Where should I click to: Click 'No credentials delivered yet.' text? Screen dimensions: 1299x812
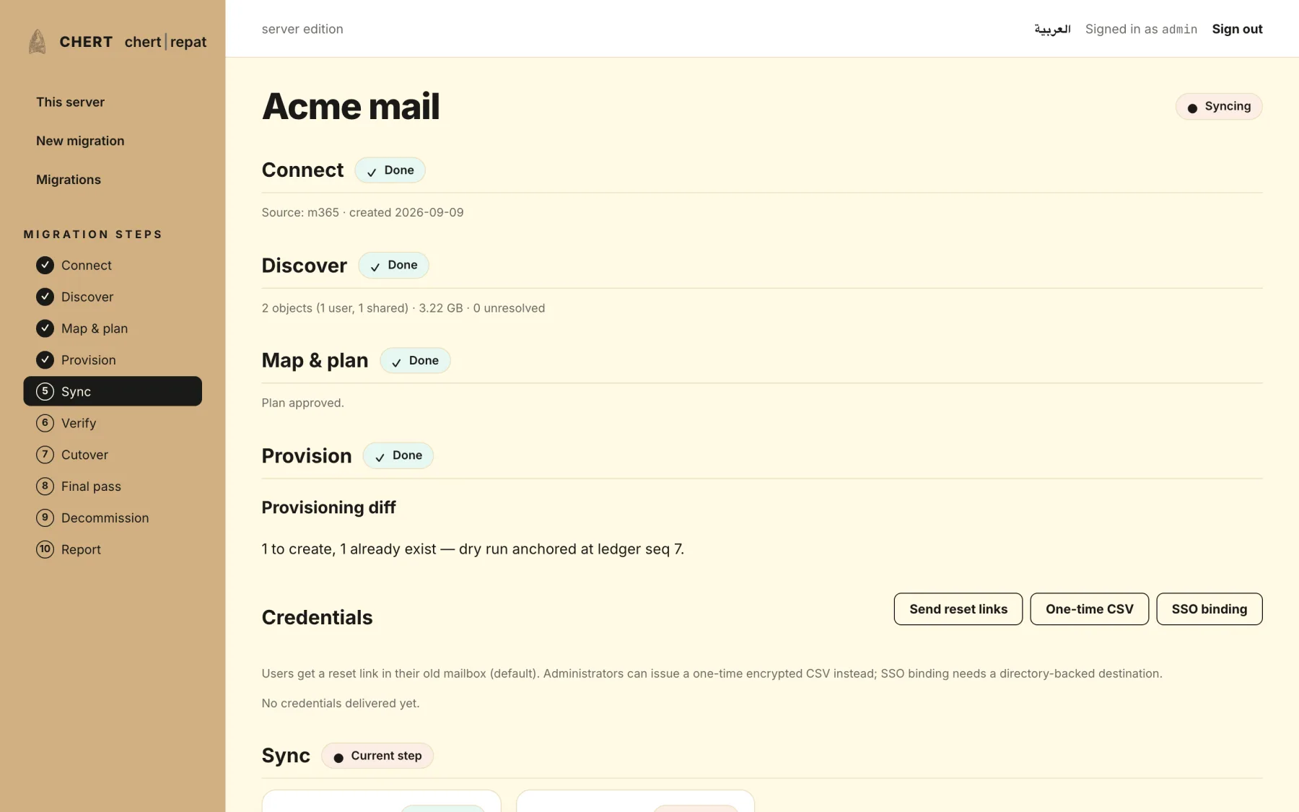(340, 703)
